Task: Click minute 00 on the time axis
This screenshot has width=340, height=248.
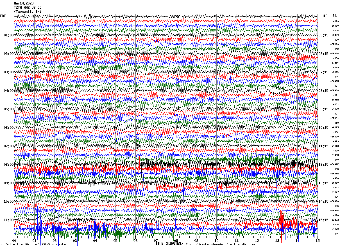Action: pos(14,241)
